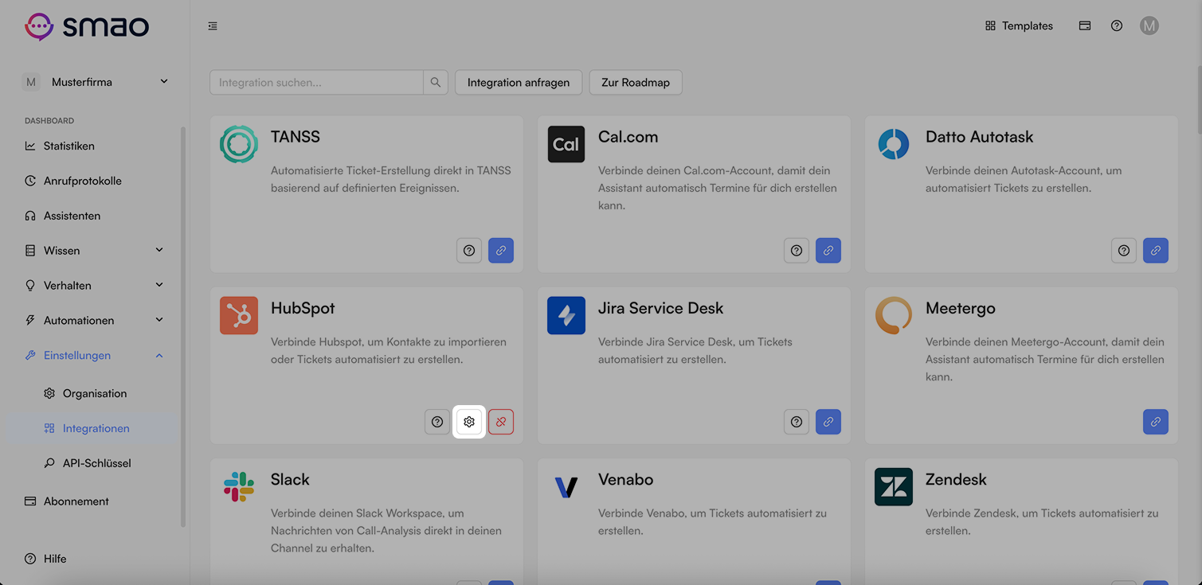The height and width of the screenshot is (585, 1202).
Task: Open Jira Service Desk help icon
Action: (x=797, y=422)
